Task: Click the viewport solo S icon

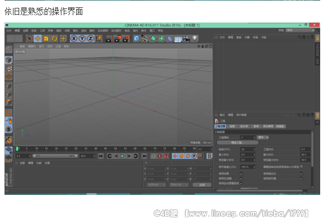Action: 8,129
